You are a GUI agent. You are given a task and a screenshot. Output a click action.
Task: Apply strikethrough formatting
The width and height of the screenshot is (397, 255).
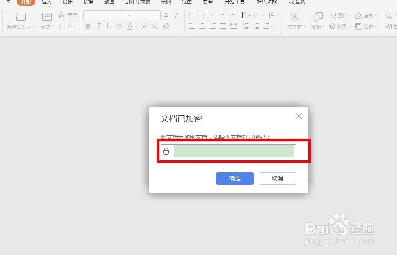(119, 26)
